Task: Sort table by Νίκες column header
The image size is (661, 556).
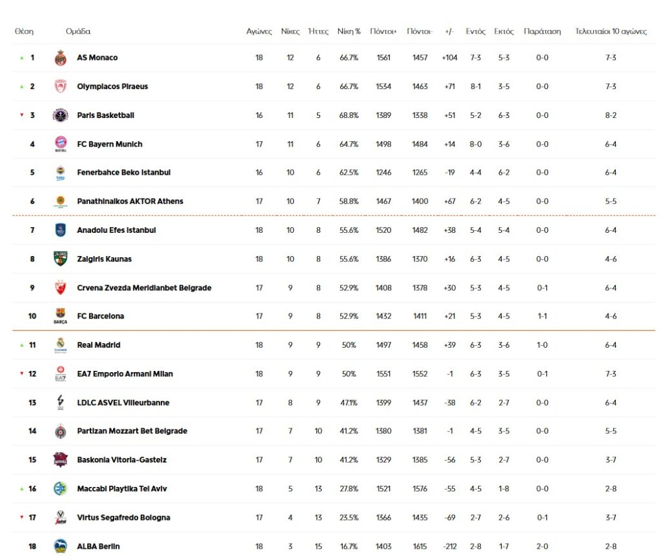Action: click(290, 31)
